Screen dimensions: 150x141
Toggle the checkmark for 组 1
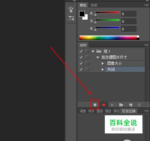pyautogui.click(x=81, y=51)
